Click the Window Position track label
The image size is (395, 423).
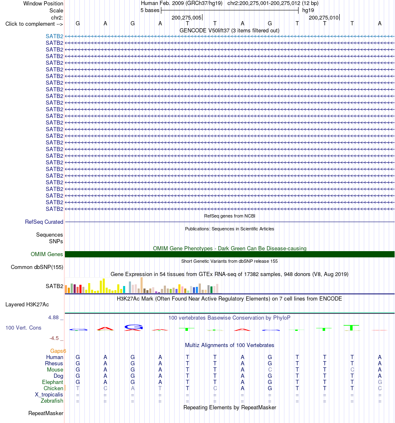pyautogui.click(x=43, y=3)
